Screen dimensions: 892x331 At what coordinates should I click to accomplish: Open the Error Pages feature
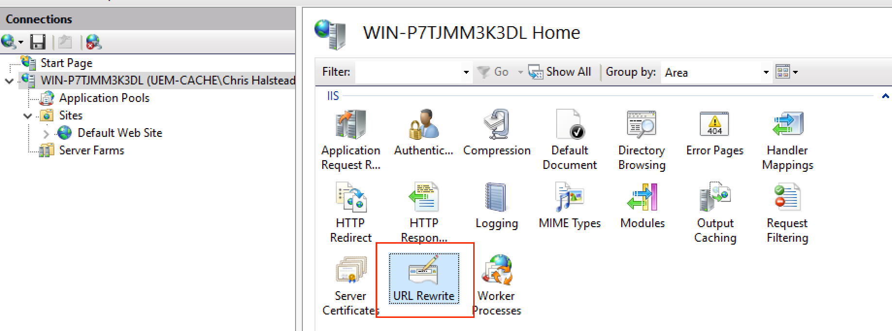tap(714, 133)
